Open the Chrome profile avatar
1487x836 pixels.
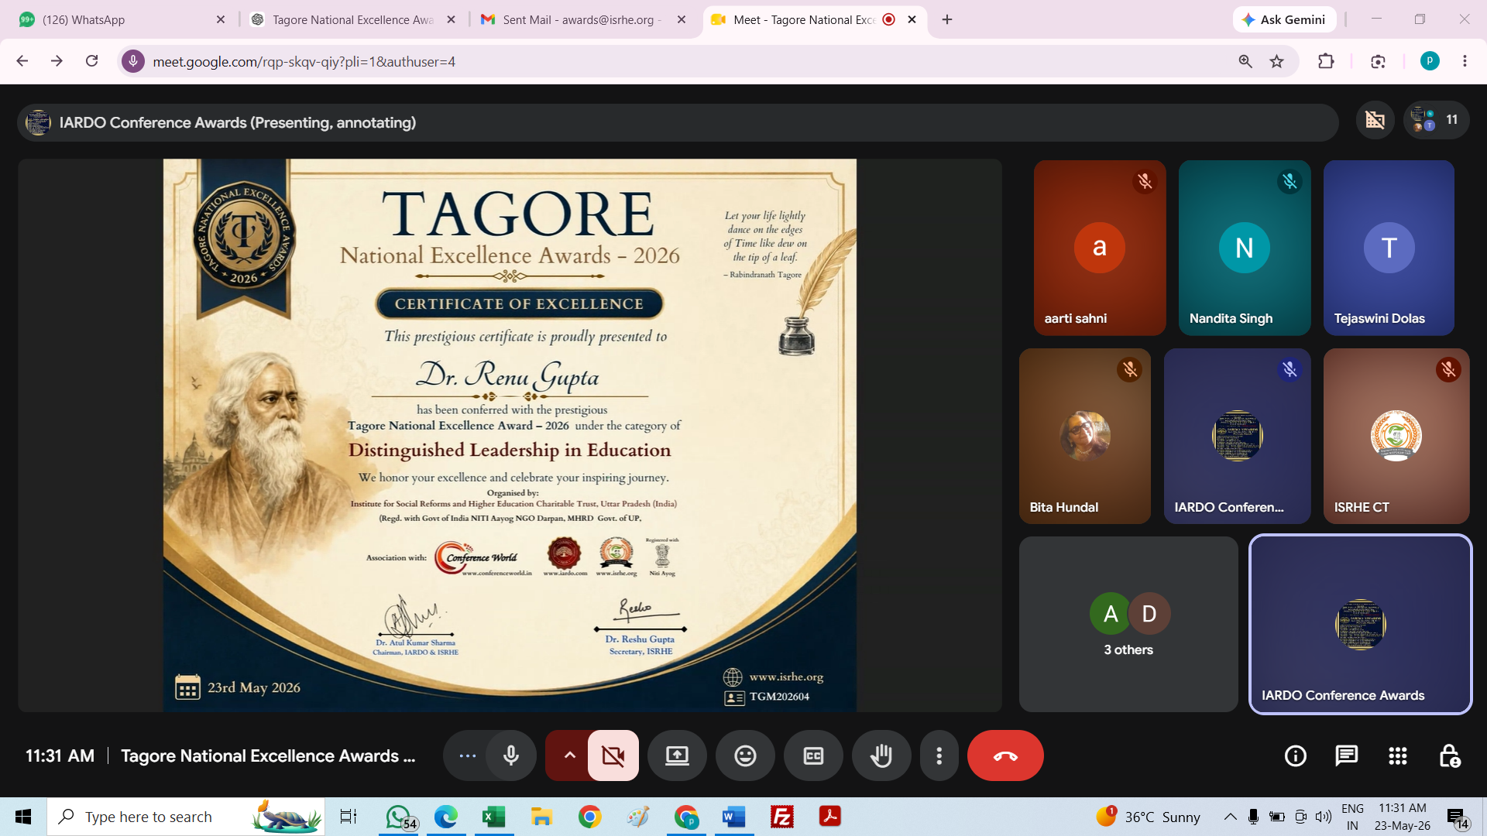[x=1430, y=61]
